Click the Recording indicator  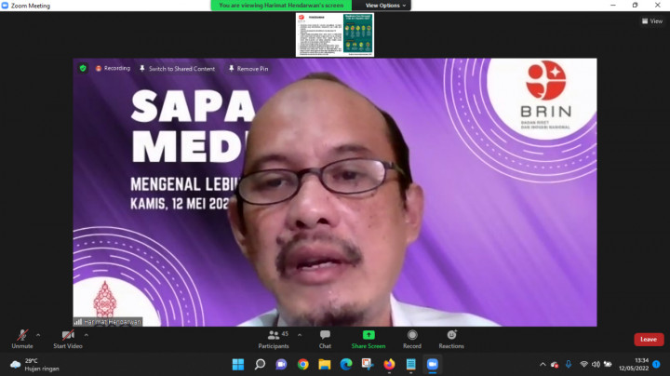click(x=113, y=68)
